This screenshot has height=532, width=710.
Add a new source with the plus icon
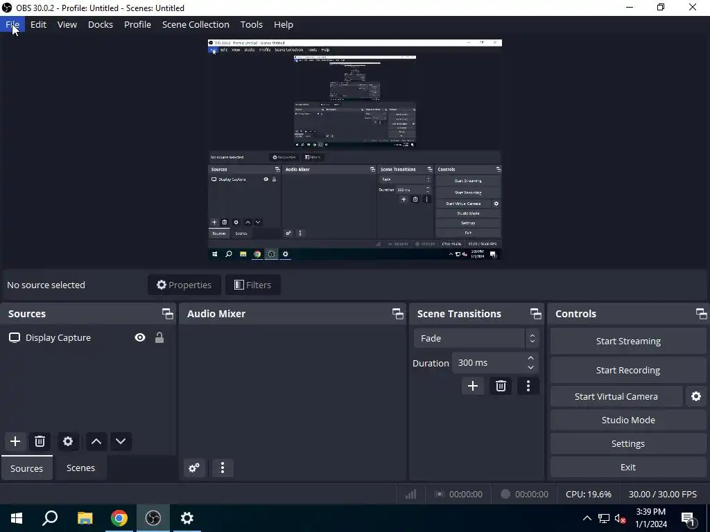15,441
